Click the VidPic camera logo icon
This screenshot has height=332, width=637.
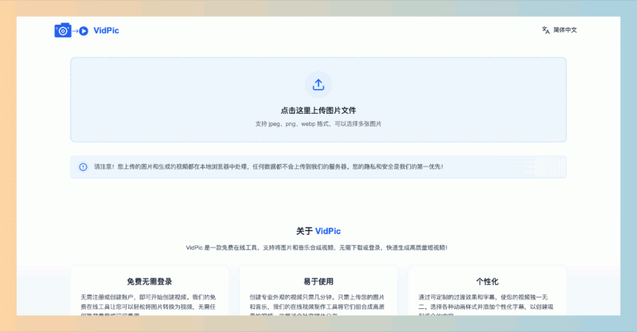[x=72, y=30]
